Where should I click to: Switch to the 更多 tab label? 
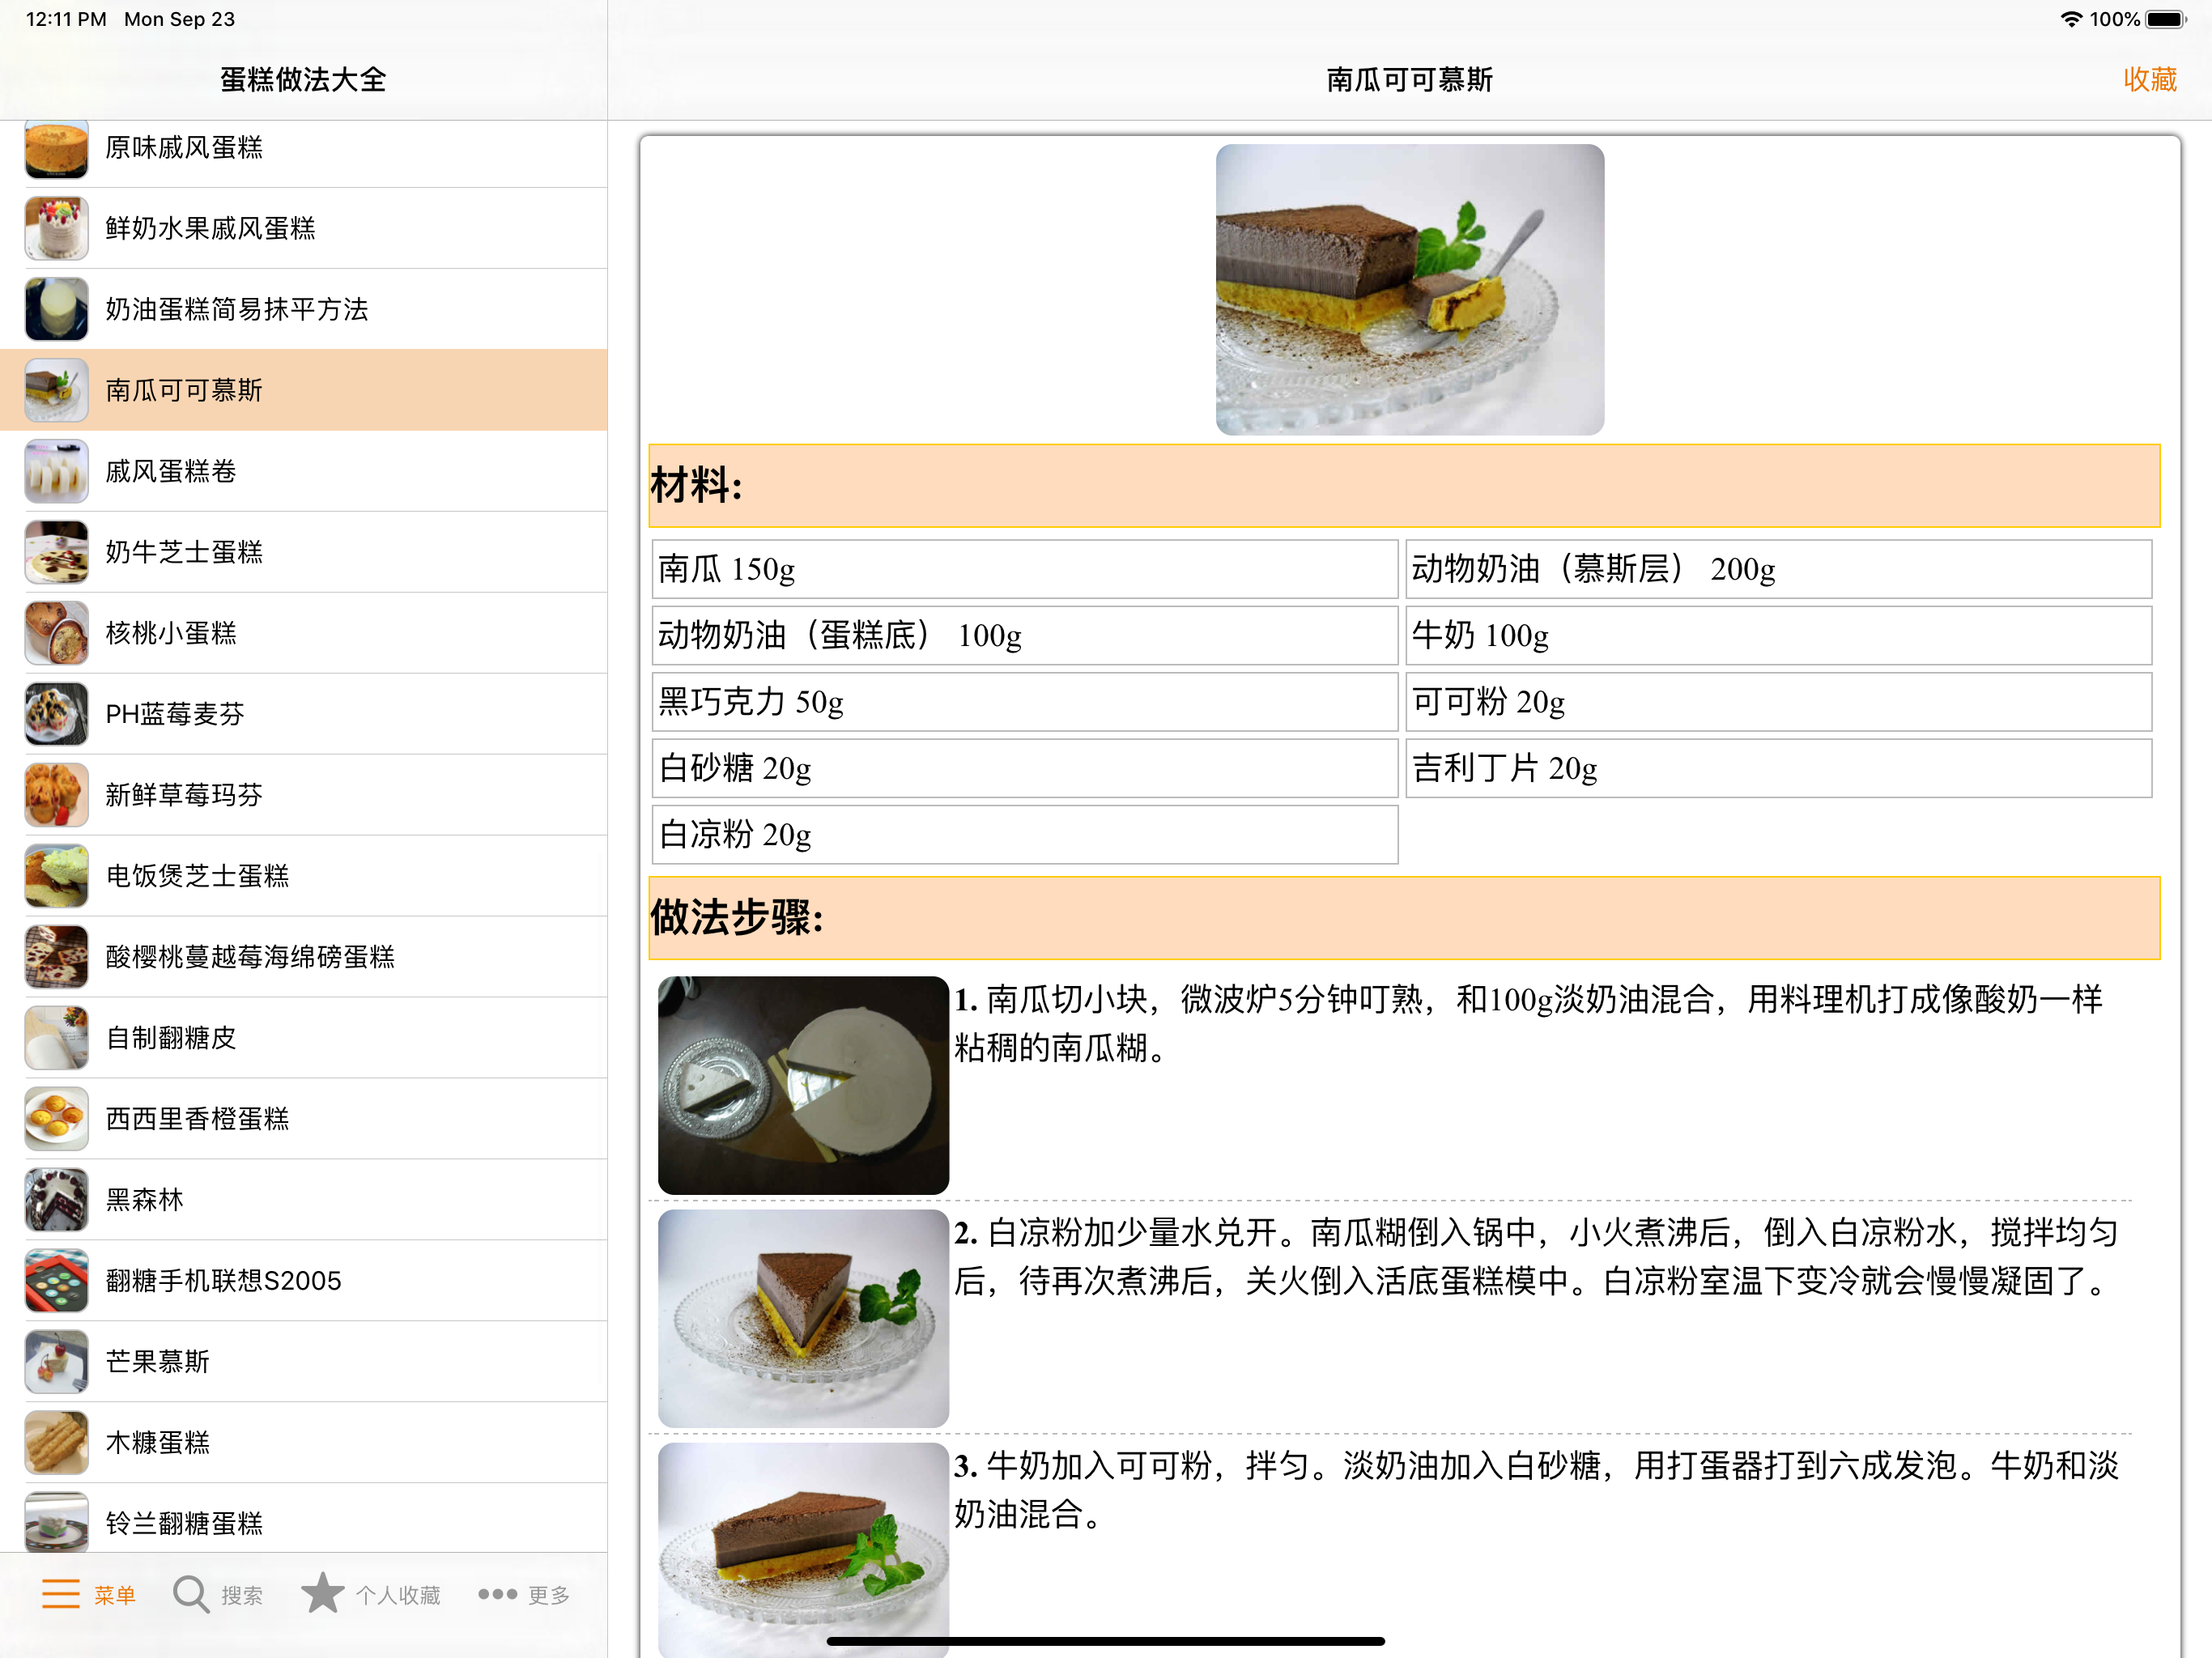tap(549, 1595)
